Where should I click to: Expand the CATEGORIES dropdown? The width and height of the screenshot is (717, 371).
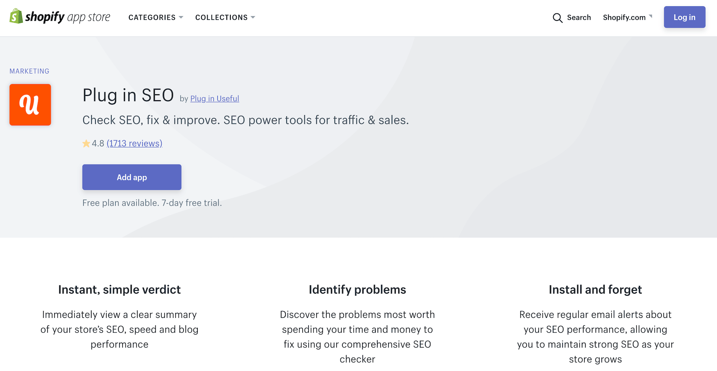[x=156, y=17]
